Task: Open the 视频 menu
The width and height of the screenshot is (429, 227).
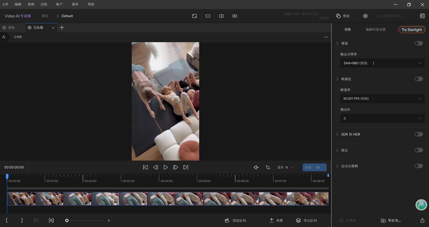Action: (x=31, y=4)
